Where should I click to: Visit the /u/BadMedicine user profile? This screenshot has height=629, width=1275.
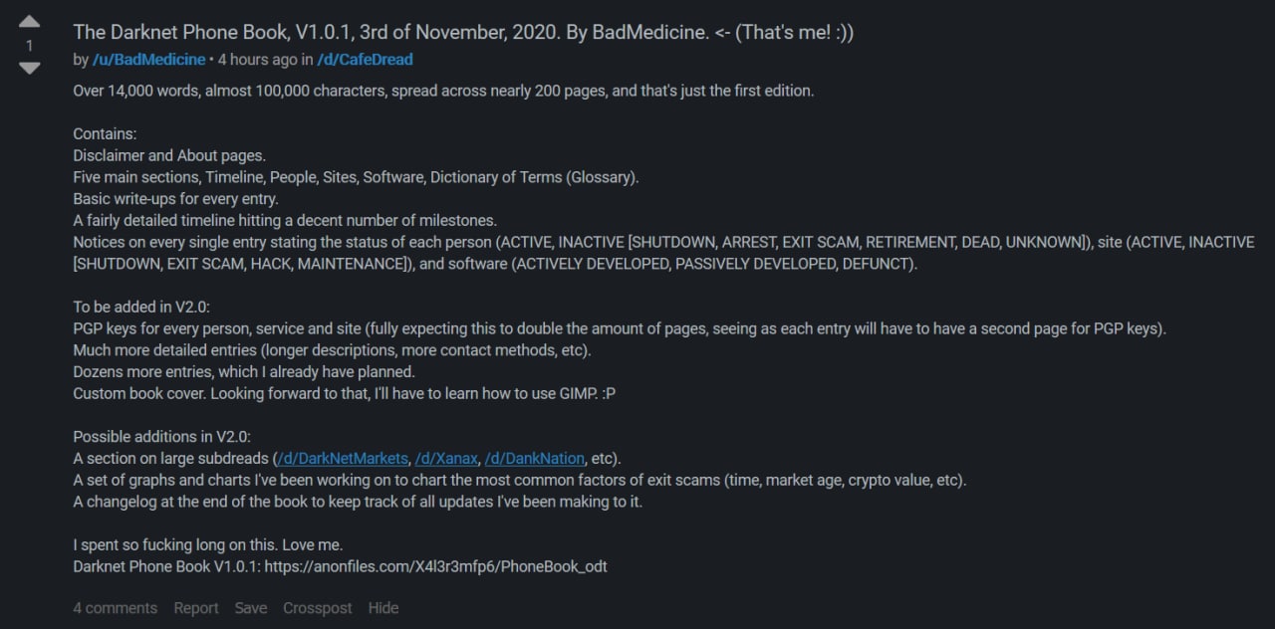coord(148,60)
